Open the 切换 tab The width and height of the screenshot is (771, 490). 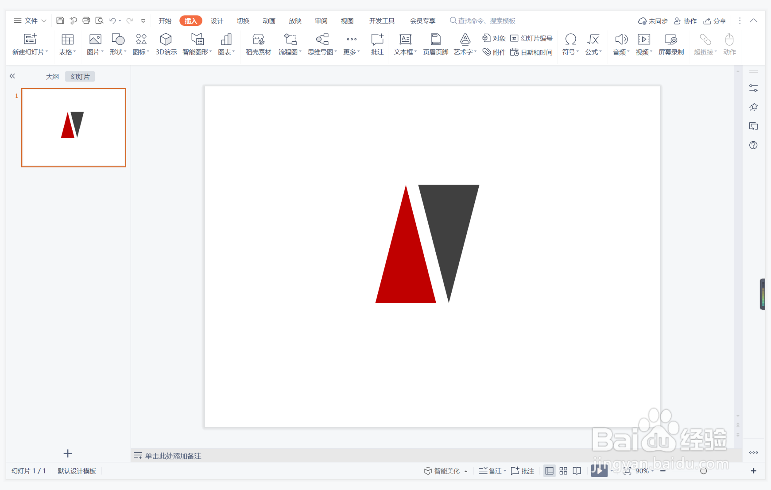coord(243,21)
